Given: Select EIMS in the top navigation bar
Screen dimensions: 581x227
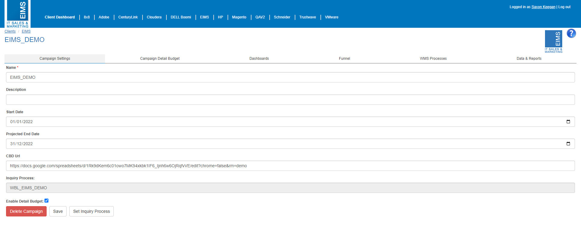Looking at the screenshot, I should (204, 17).
